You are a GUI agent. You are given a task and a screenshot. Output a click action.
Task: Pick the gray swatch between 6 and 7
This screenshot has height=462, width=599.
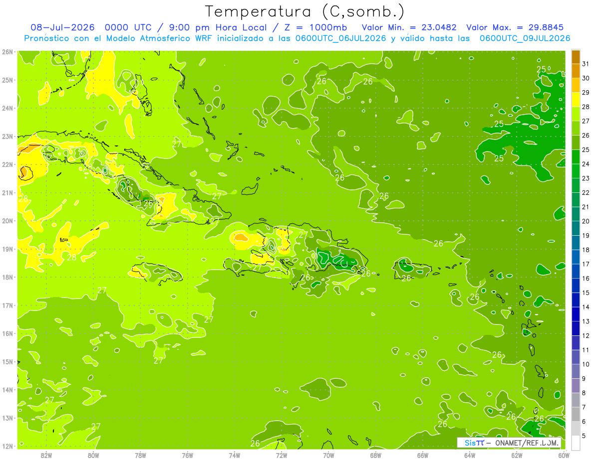click(x=576, y=415)
